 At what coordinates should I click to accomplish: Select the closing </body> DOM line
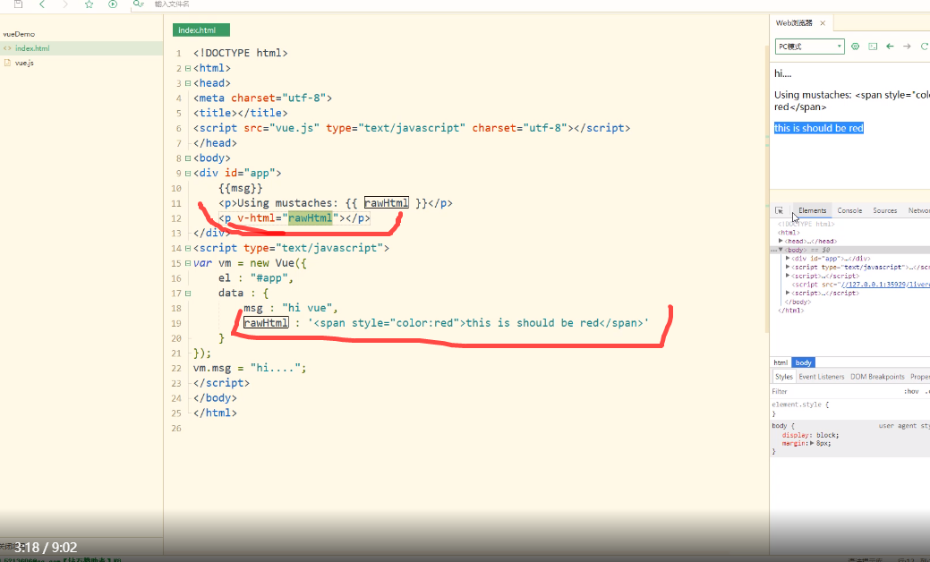[798, 302]
